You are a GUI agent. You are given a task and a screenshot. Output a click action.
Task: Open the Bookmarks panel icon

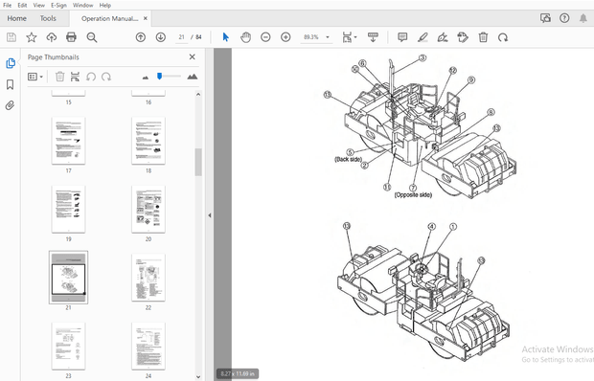(11, 84)
